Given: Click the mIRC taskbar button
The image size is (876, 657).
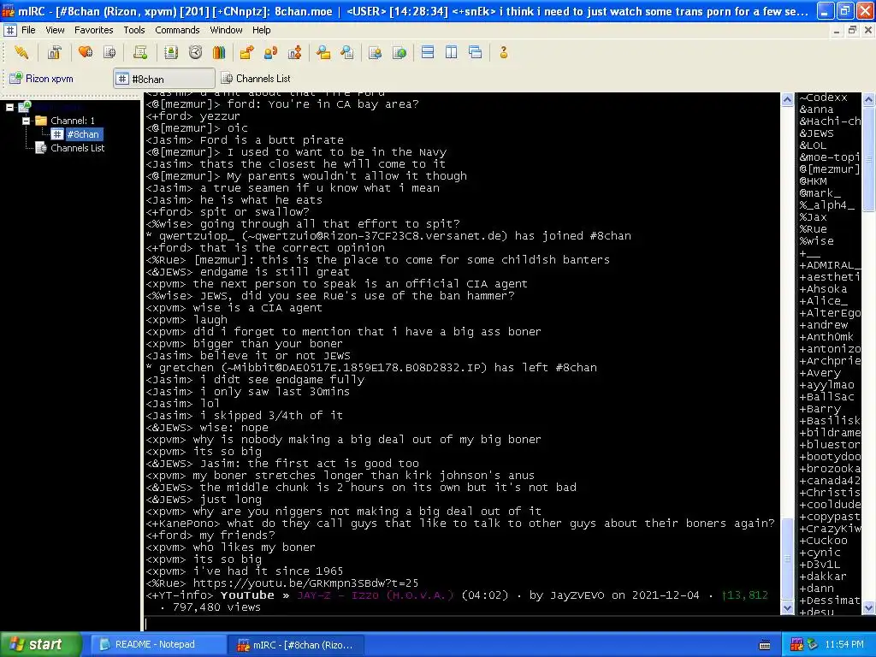Looking at the screenshot, I should pos(296,645).
